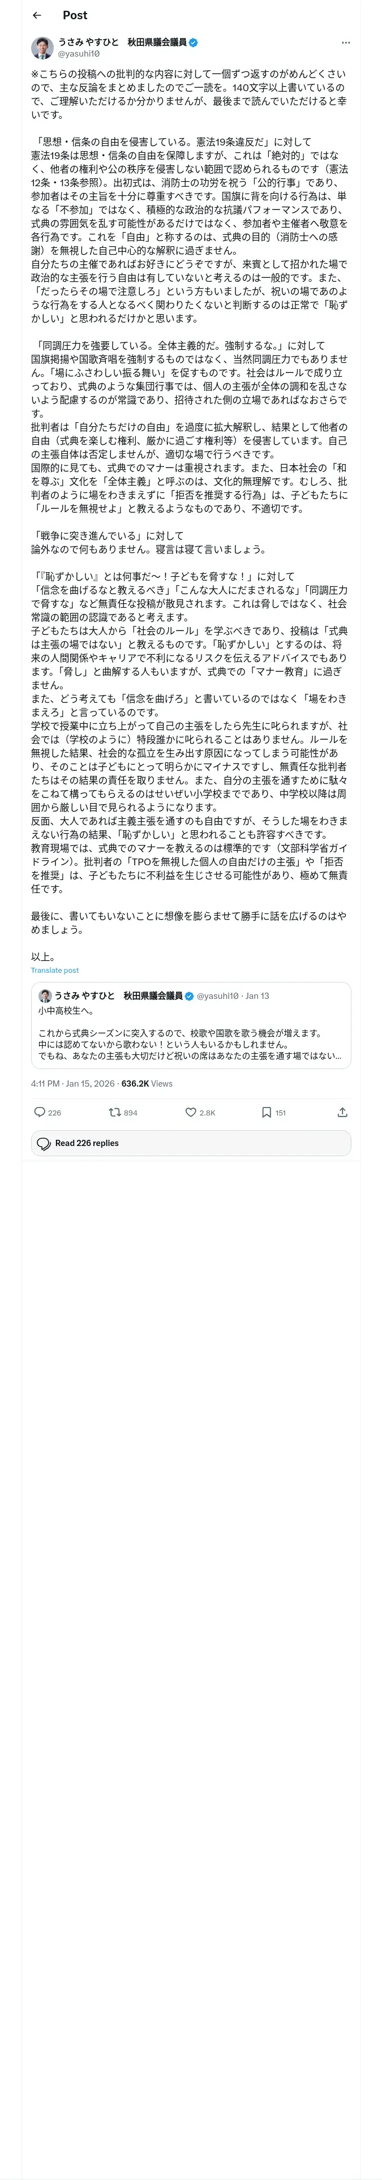The height and width of the screenshot is (2180, 382).
Task: Click the Translate post link
Action: coord(55,970)
